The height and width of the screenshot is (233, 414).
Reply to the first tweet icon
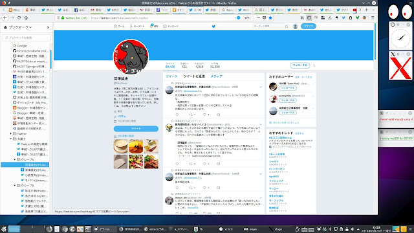[x=177, y=115]
